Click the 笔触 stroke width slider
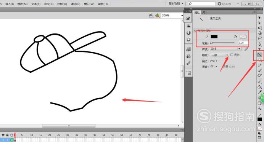The width and height of the screenshot is (264, 142). (222, 43)
